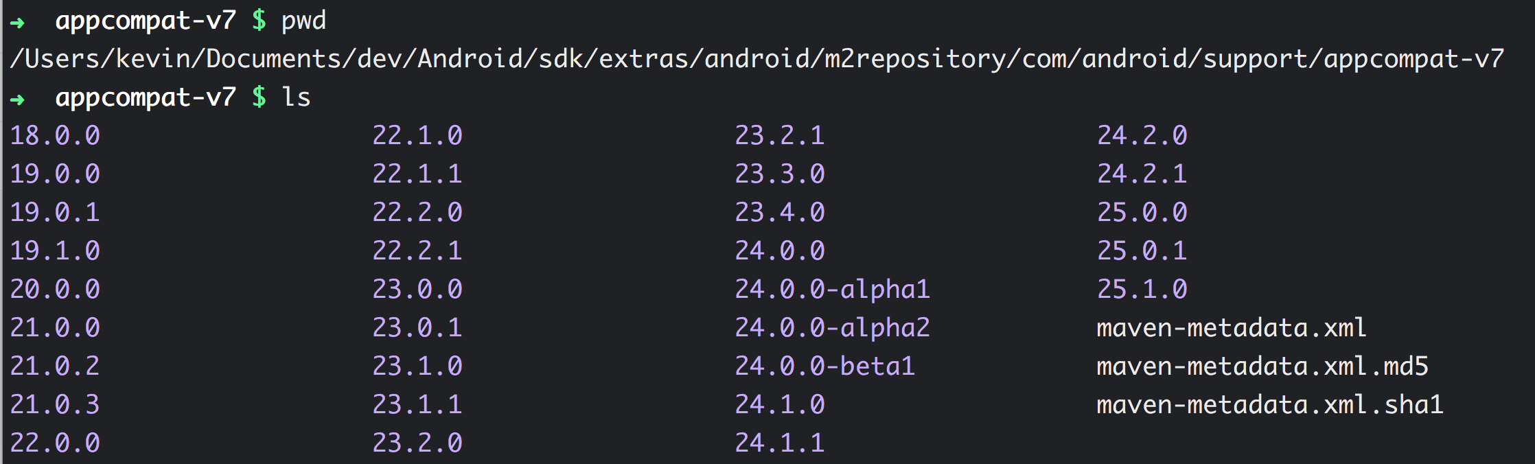Click the 19.1.0 directory entry
The height and width of the screenshot is (464, 1535).
pos(55,251)
